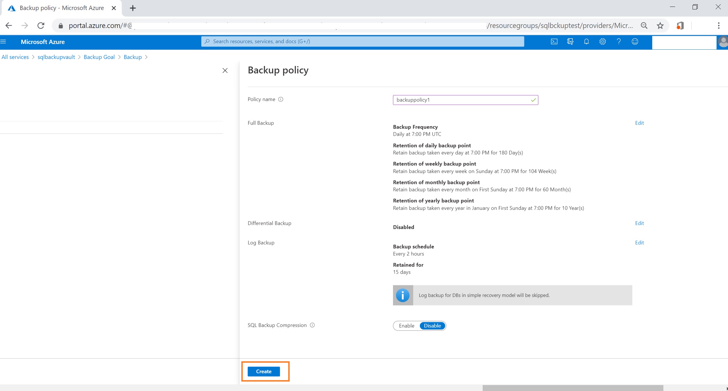
Task: Edit the Log Backup settings
Action: coord(639,242)
